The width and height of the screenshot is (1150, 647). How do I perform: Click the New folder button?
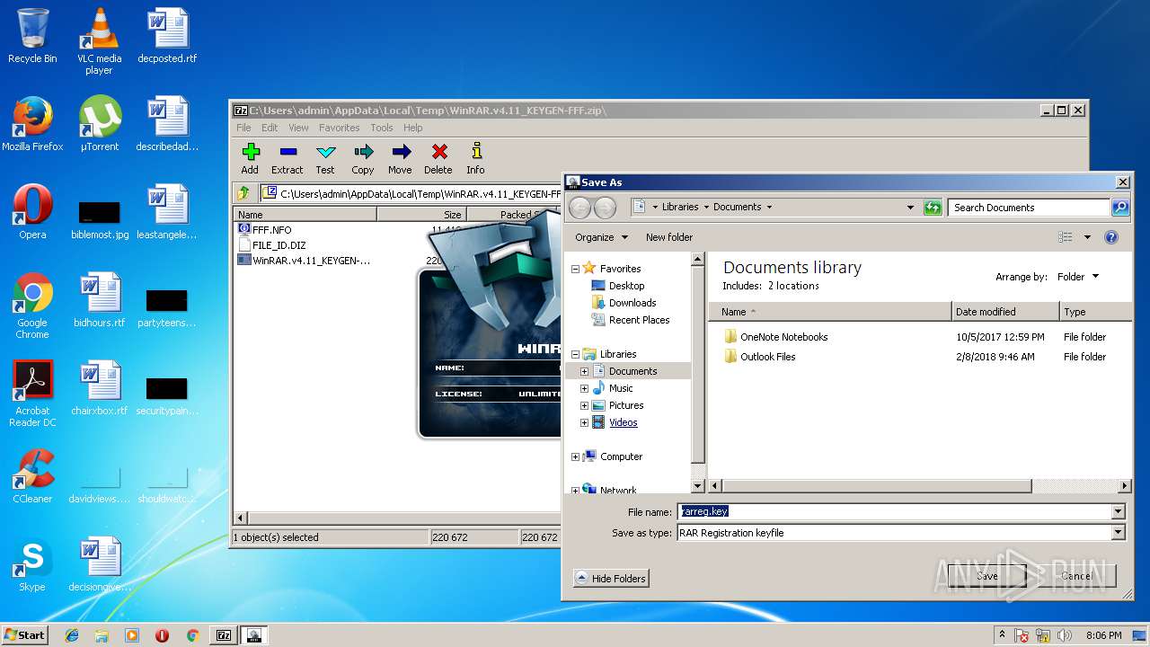669,237
